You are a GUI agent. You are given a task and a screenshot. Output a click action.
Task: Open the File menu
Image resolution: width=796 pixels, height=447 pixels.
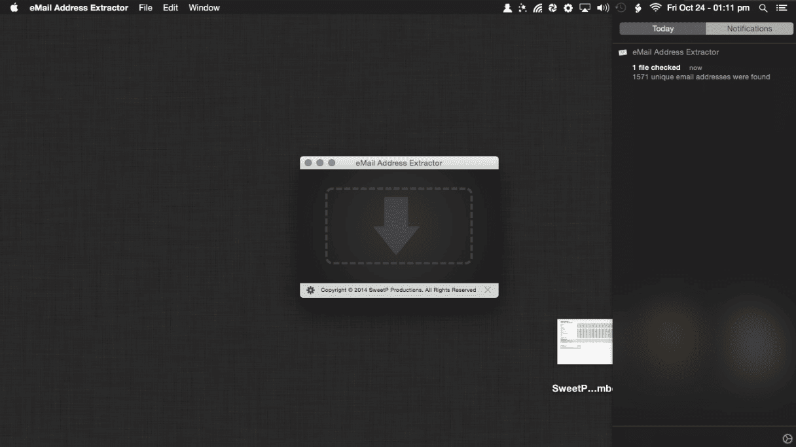(x=145, y=8)
